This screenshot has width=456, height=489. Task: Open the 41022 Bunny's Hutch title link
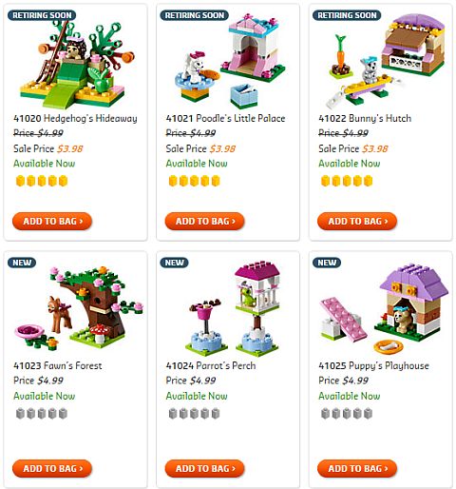pos(365,119)
